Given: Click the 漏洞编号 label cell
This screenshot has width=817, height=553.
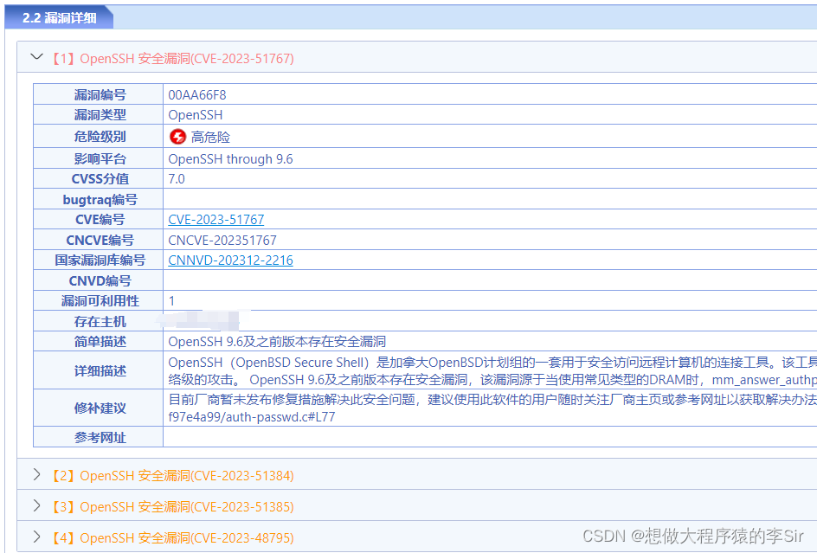Looking at the screenshot, I should click(x=99, y=94).
